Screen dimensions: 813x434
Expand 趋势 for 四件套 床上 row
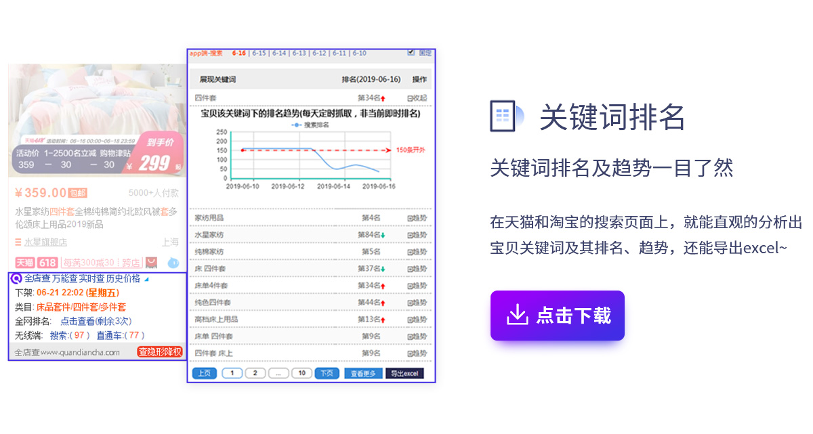417,353
